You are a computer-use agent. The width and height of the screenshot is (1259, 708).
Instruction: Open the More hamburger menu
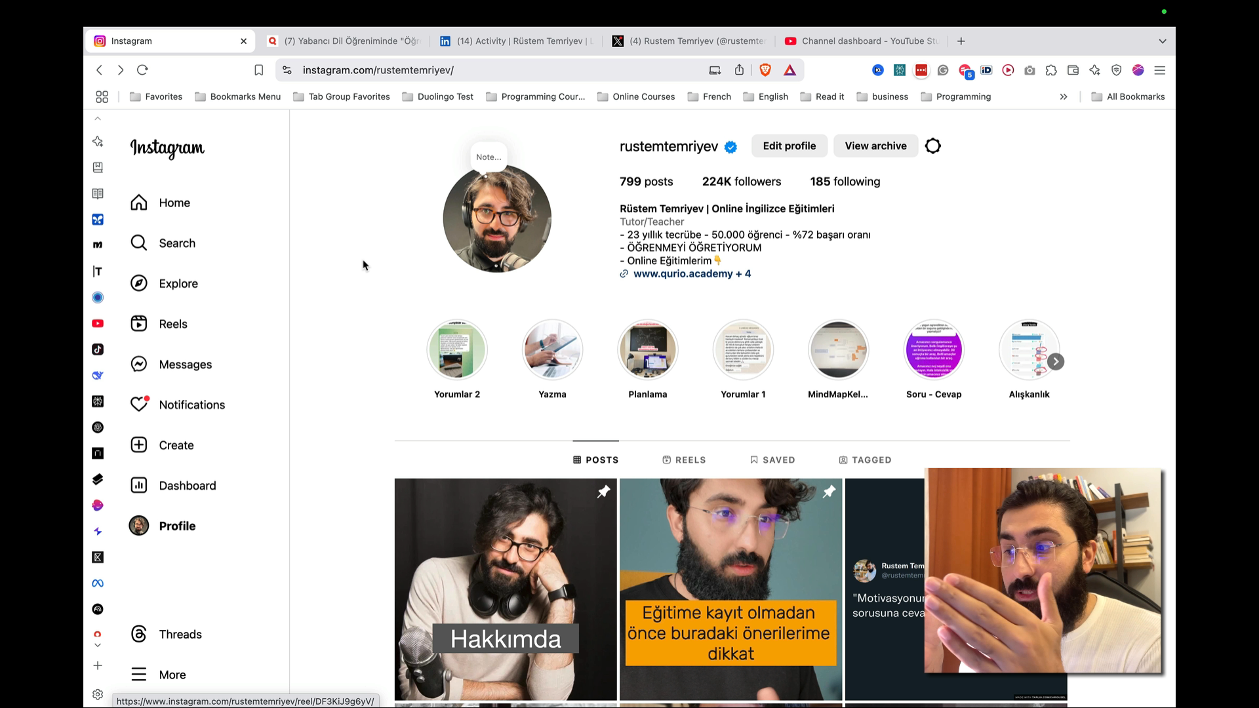click(159, 675)
